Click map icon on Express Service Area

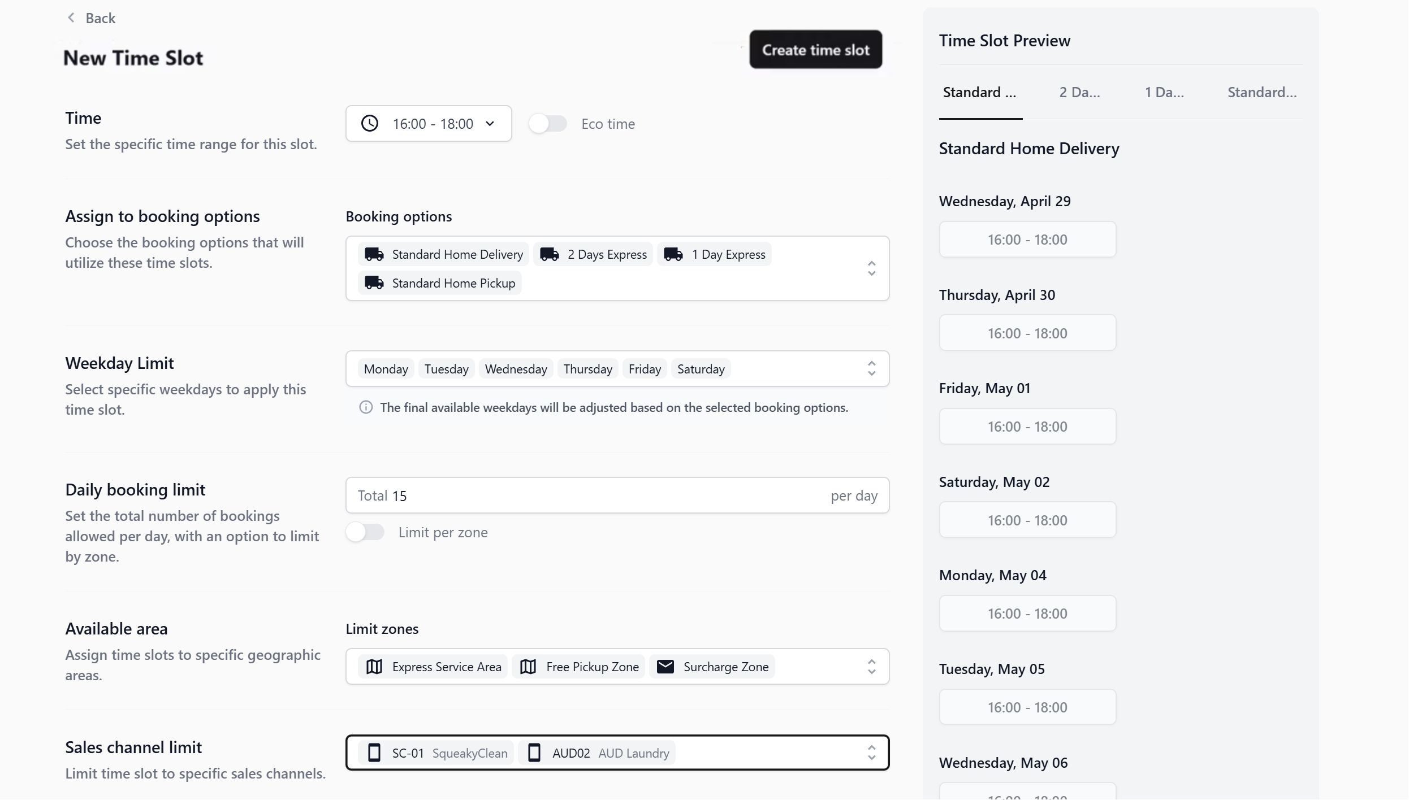click(374, 667)
